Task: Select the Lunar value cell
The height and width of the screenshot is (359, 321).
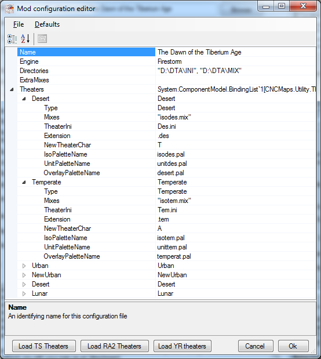Action: (236, 293)
